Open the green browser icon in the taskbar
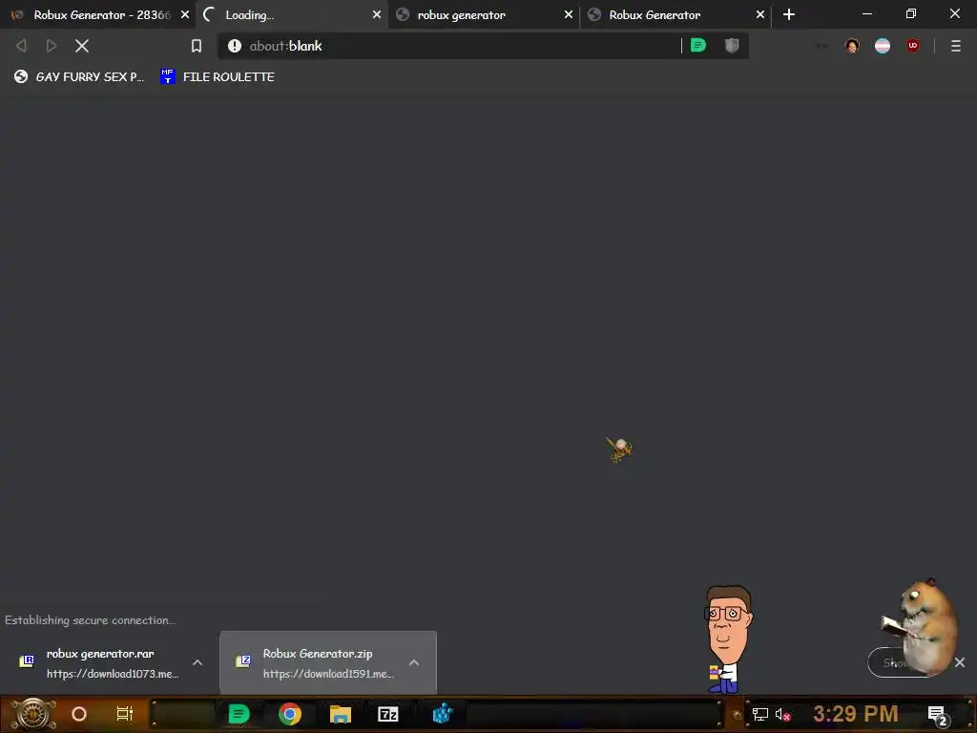 click(x=239, y=714)
